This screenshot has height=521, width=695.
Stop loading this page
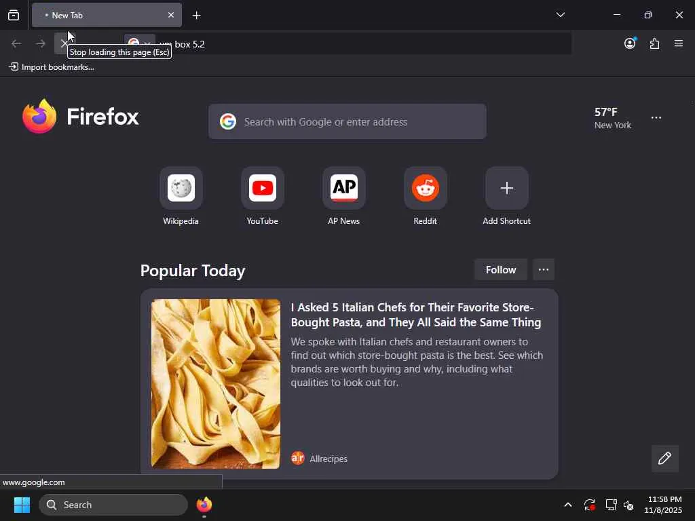[63, 43]
